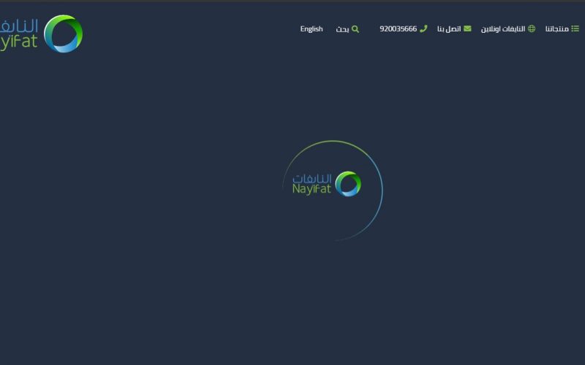Open النايفات اونلاين online link
Viewport: 585px width, 365px height.
tap(503, 28)
